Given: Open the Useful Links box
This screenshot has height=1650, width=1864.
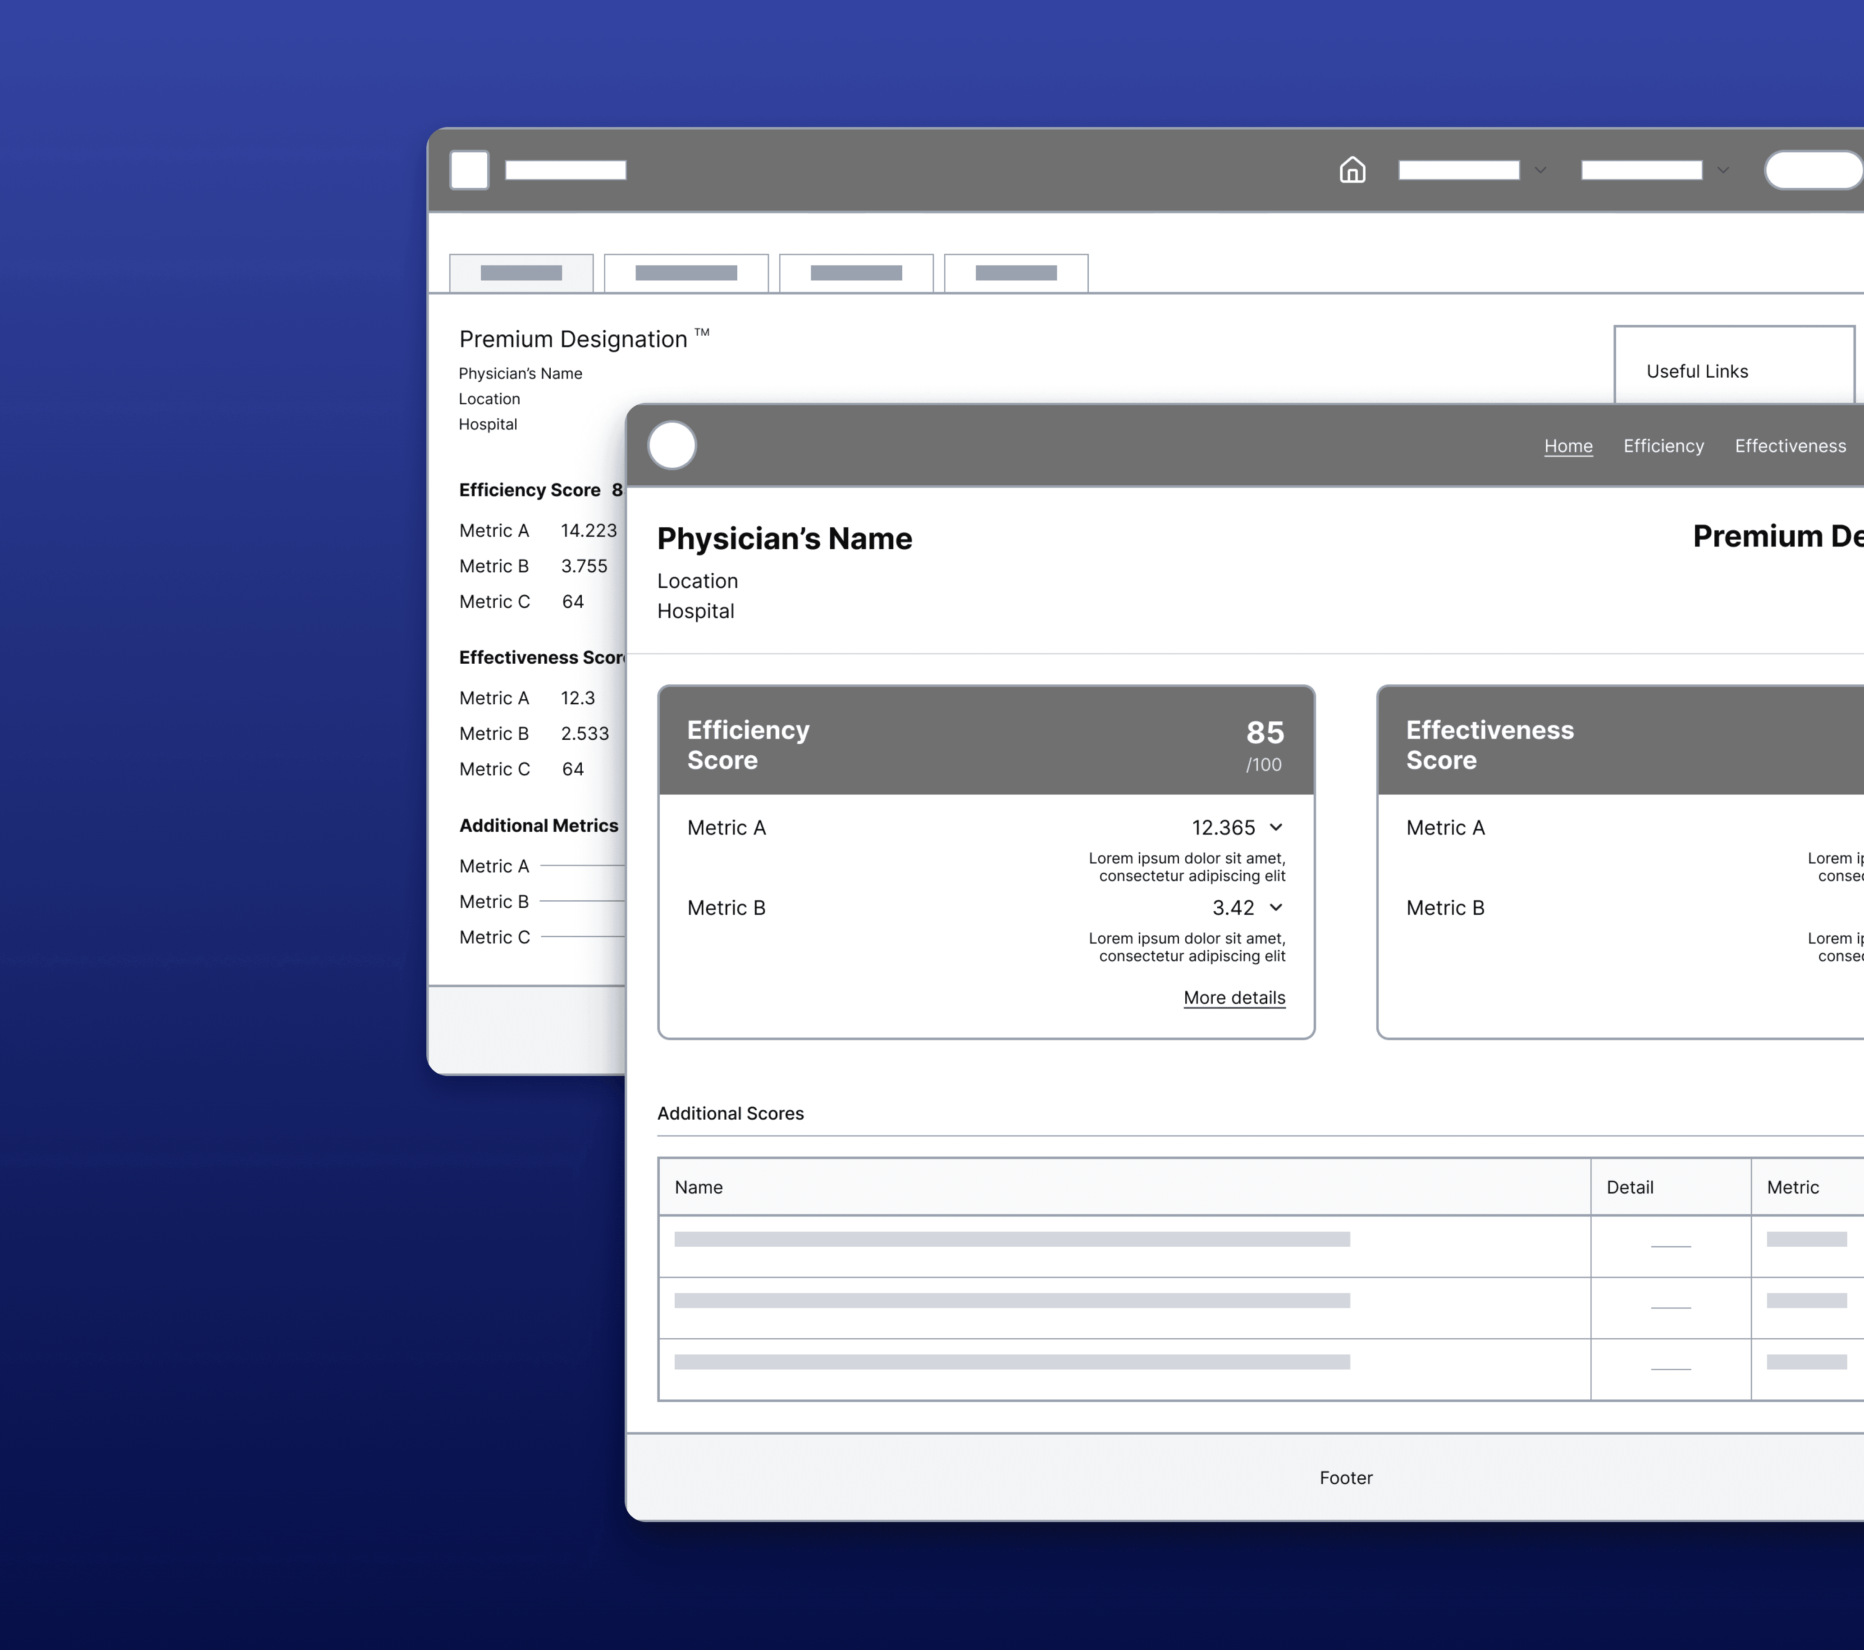Looking at the screenshot, I should [x=1697, y=371].
